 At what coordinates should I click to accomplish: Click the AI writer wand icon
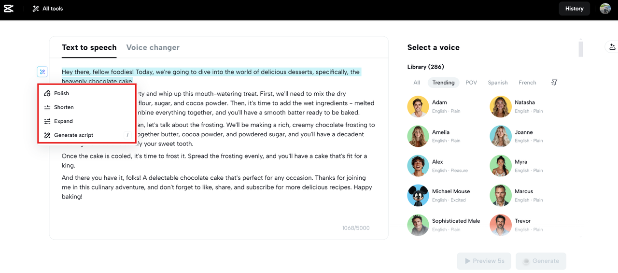click(x=42, y=72)
